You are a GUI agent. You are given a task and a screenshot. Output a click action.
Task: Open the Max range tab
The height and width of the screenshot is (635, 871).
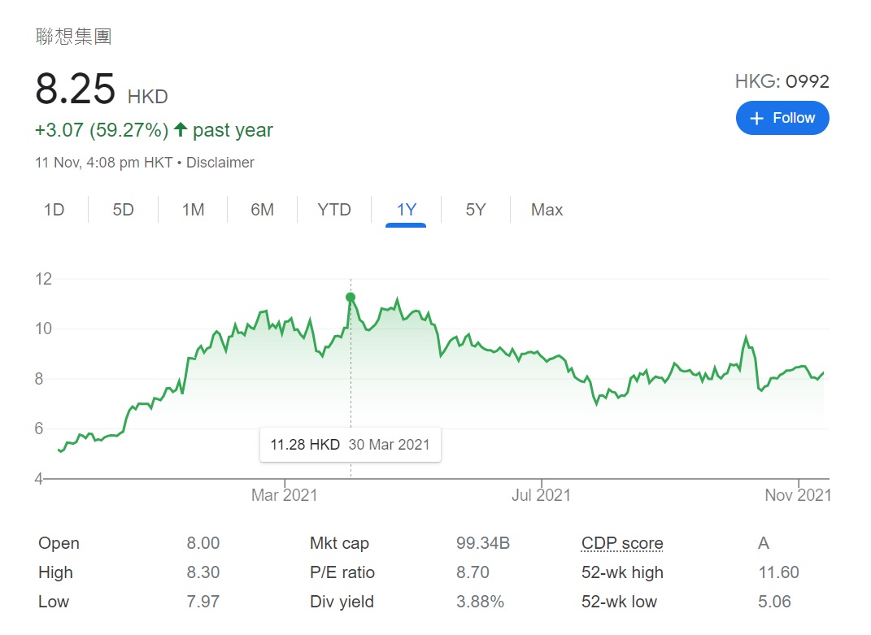click(x=547, y=210)
